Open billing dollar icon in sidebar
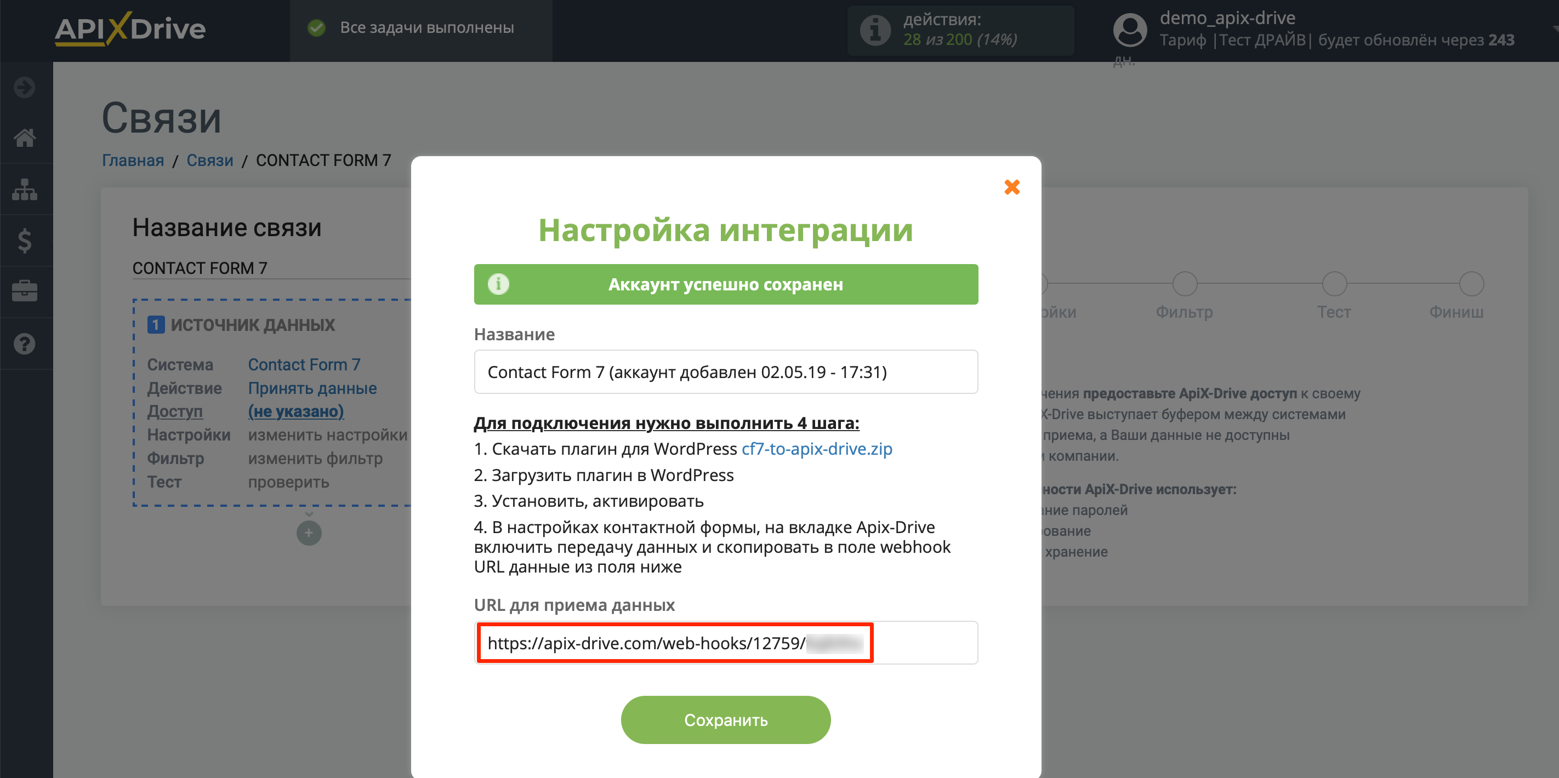 25,241
